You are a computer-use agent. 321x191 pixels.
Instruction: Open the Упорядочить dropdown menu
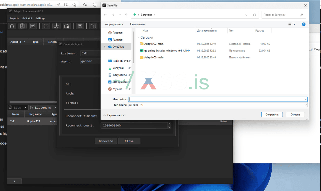coord(114,24)
